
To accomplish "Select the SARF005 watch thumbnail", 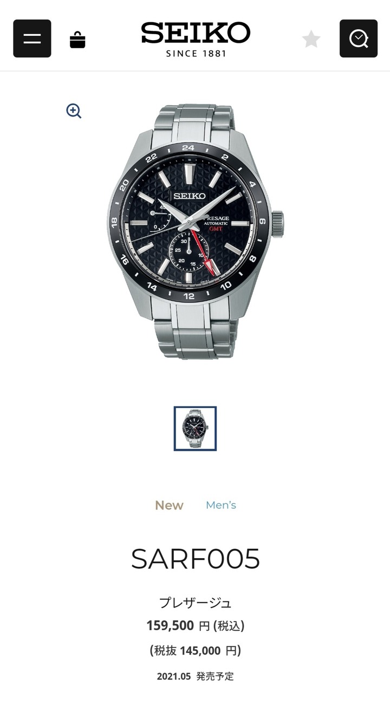I will point(195,429).
